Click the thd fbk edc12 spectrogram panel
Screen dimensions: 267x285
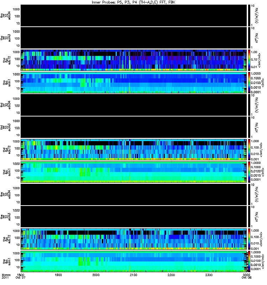[x=134, y=149]
